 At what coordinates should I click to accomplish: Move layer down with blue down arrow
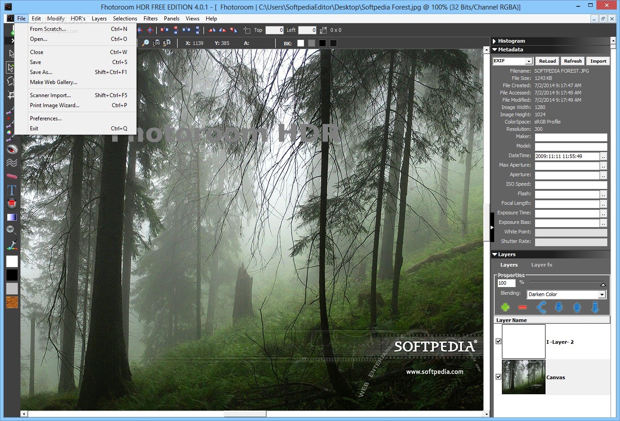(x=559, y=307)
